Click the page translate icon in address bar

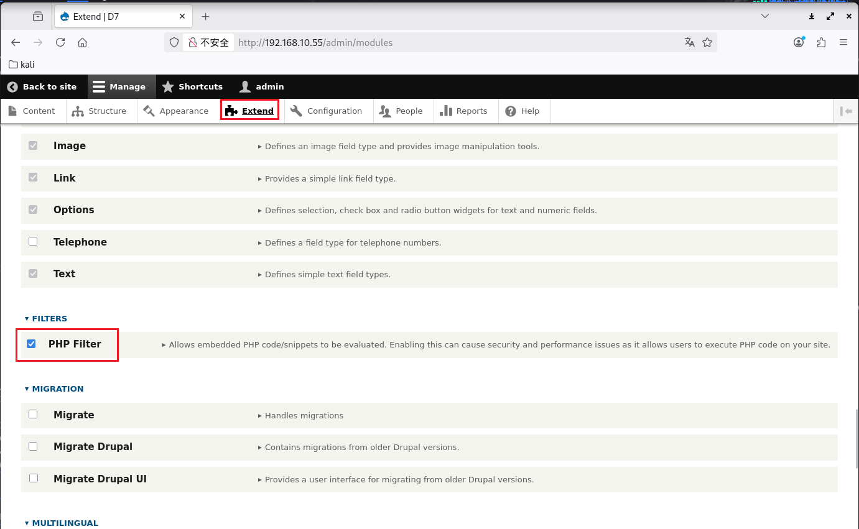[x=689, y=42]
